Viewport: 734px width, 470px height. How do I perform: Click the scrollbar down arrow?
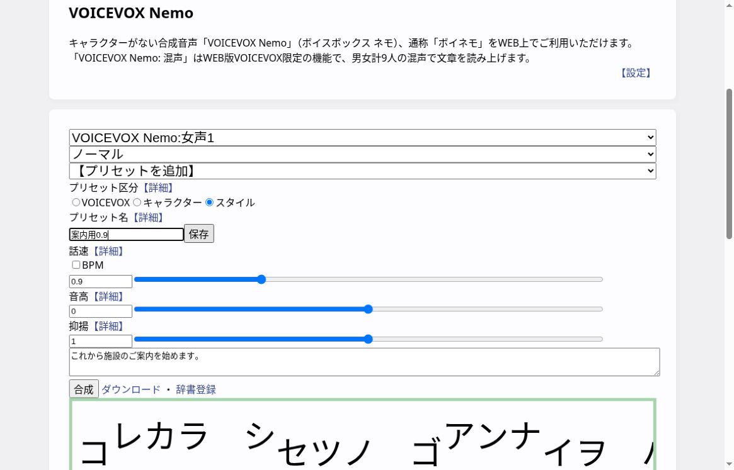tap(729, 464)
